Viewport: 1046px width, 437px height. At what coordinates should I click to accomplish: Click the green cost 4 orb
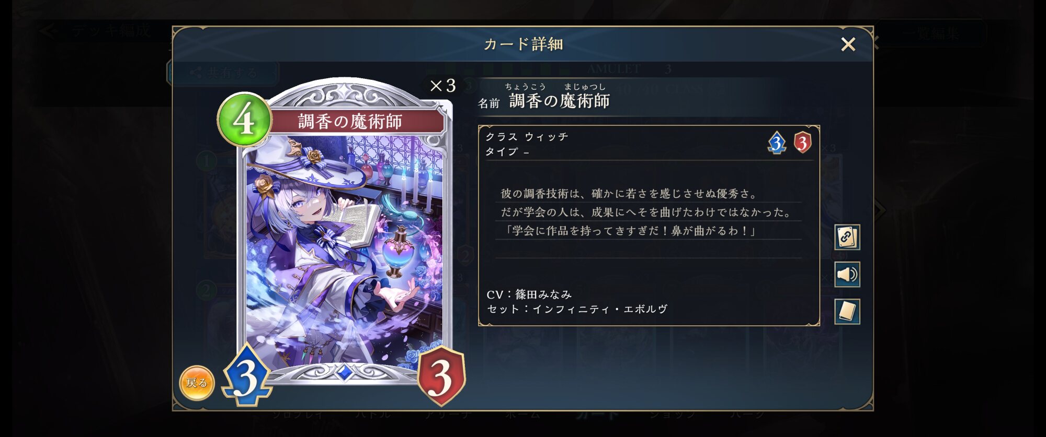[x=244, y=120]
